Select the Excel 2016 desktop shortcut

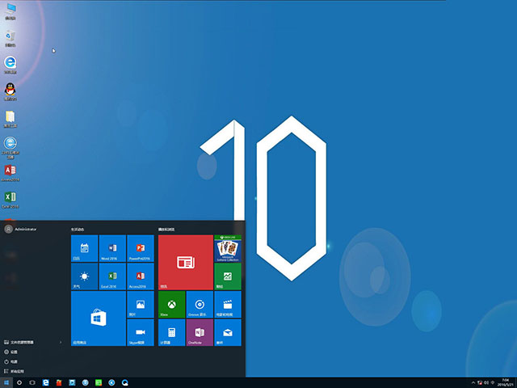point(11,200)
